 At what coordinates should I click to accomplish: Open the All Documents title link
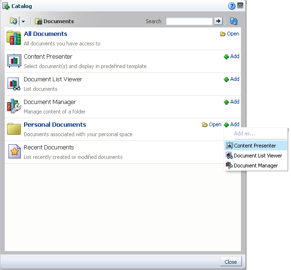tap(45, 34)
